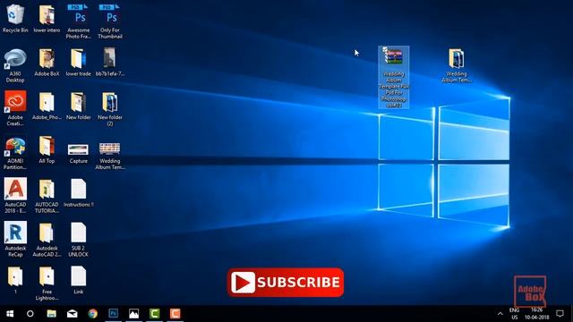Select the New folder (2) icon

click(x=110, y=109)
